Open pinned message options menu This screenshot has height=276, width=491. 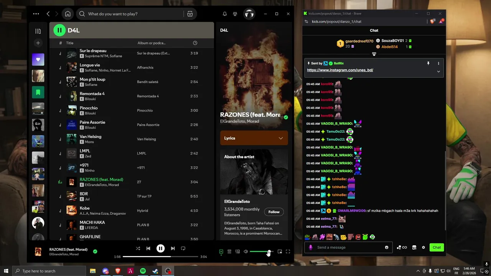pos(438,63)
